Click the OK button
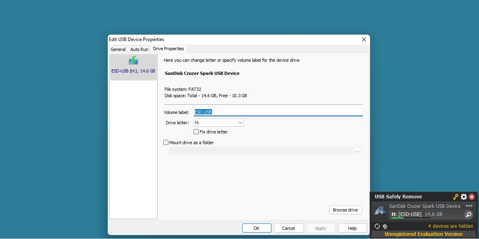This screenshot has width=479, height=239. pyautogui.click(x=257, y=228)
